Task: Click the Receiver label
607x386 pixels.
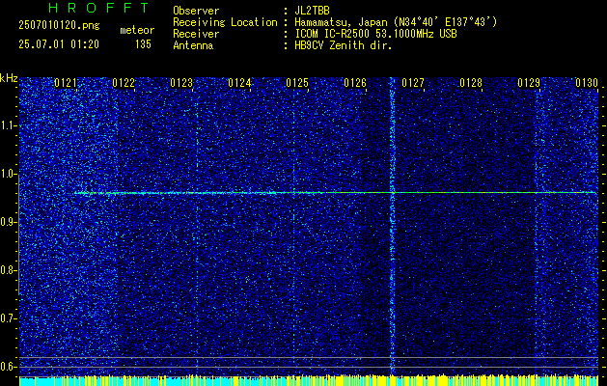Action: point(196,34)
